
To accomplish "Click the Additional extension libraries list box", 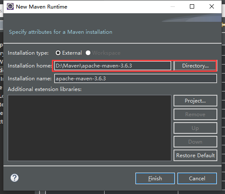I will (90, 128).
